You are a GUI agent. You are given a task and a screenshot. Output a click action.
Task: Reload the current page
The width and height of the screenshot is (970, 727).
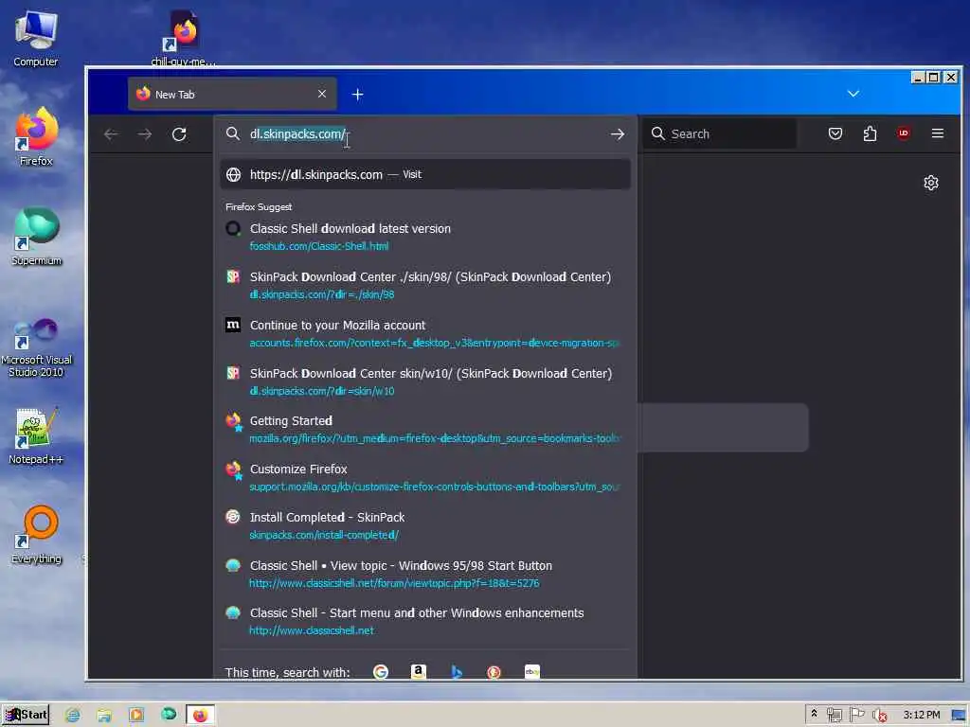(x=179, y=134)
